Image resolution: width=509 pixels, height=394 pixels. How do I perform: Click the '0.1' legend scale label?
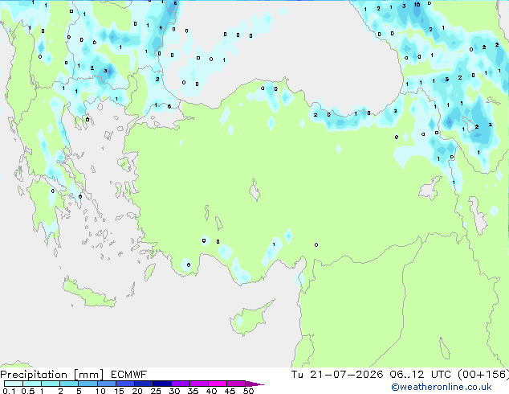point(9,391)
